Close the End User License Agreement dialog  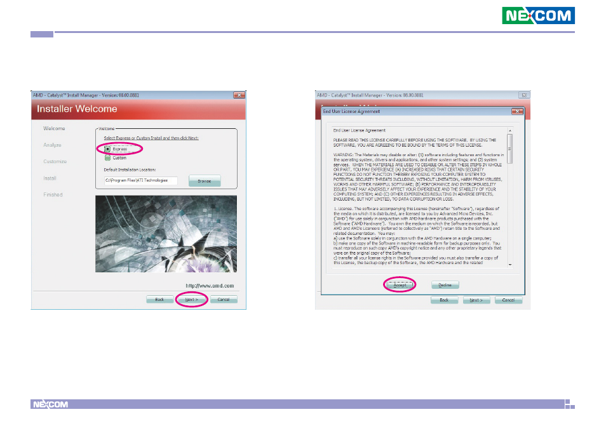pos(517,111)
